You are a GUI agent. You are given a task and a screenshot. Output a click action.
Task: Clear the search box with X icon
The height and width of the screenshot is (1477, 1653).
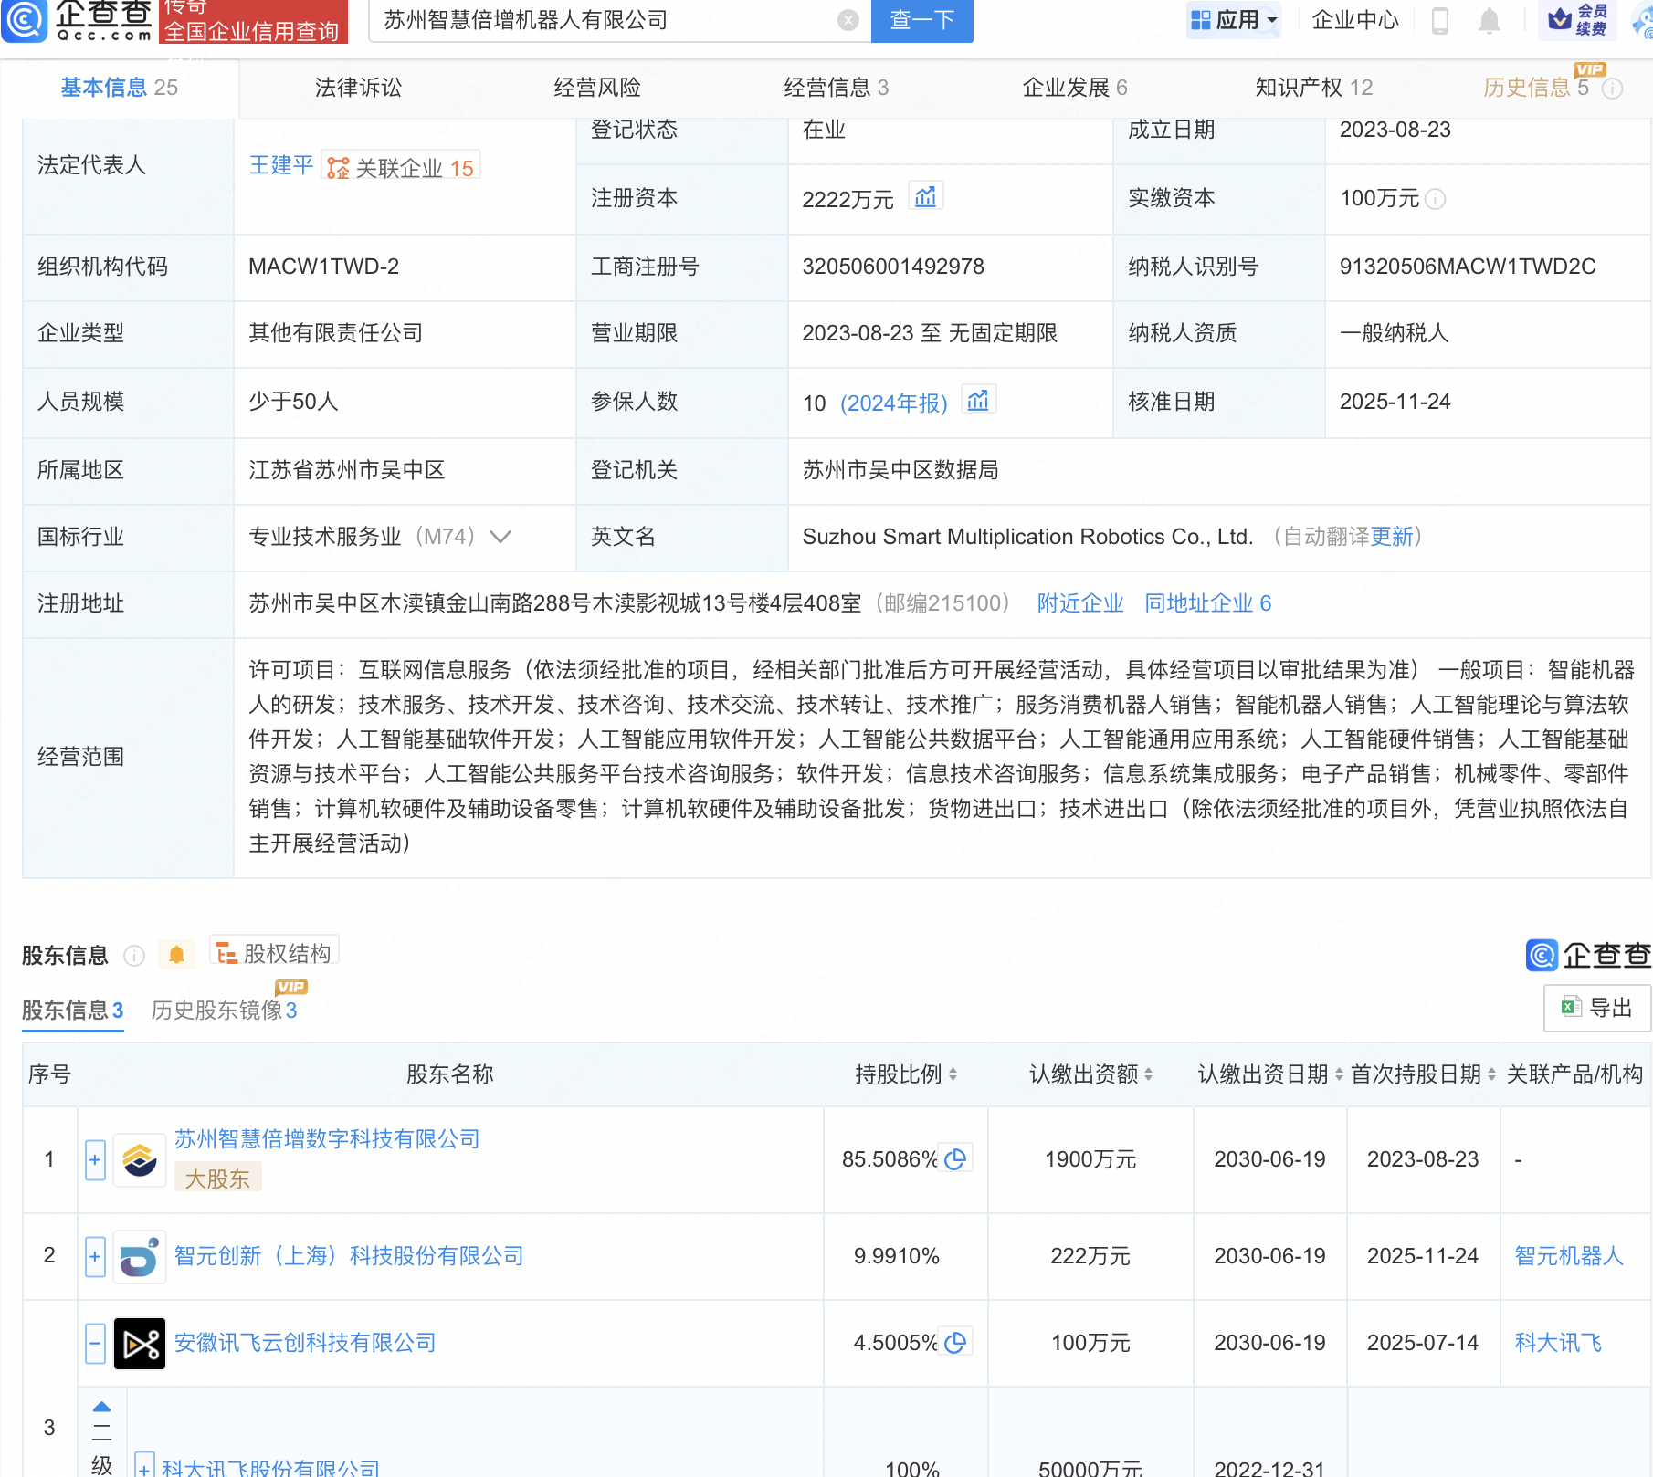click(x=848, y=20)
